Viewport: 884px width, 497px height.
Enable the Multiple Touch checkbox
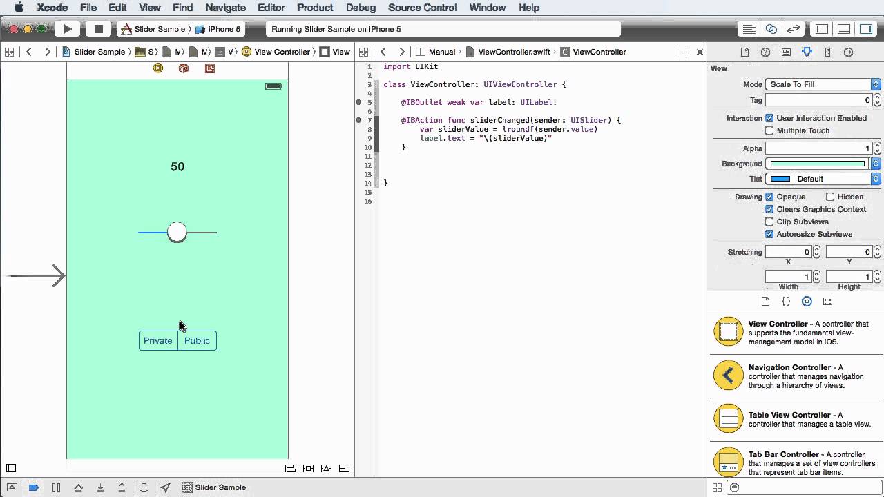[769, 130]
